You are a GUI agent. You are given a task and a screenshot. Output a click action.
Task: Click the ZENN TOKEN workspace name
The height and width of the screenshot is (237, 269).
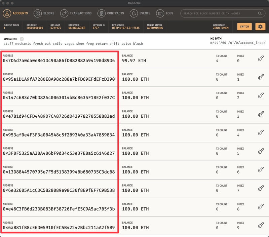point(221,28)
